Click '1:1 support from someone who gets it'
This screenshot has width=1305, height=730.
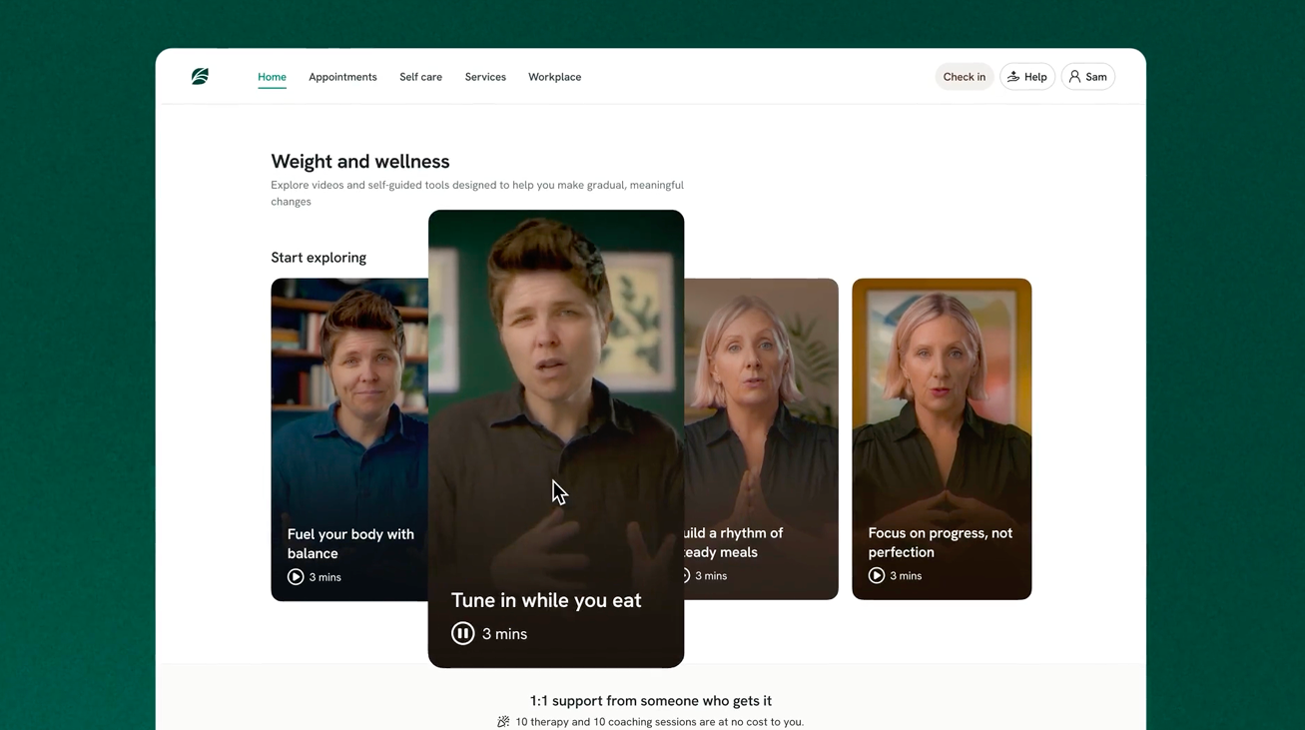(651, 701)
